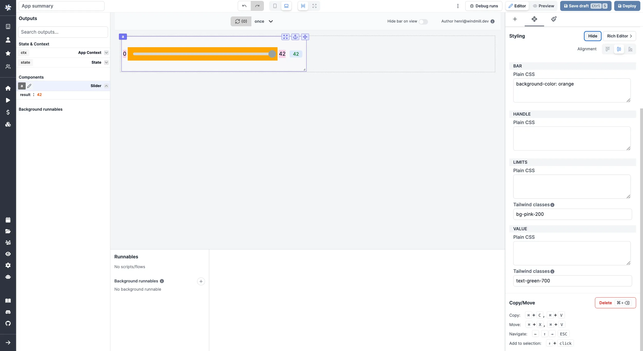Screen dimensions: 643x351
Task: Undo the last change
Action: (244, 6)
